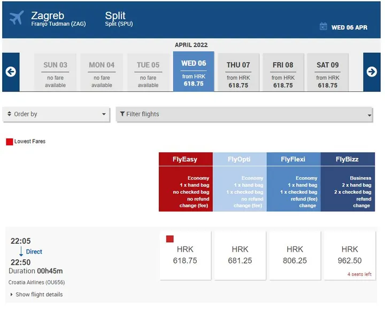Screen dimensions: 385x309
Task: Choose the FlyFlexi fare HRK 806.25
Action: tap(295, 255)
